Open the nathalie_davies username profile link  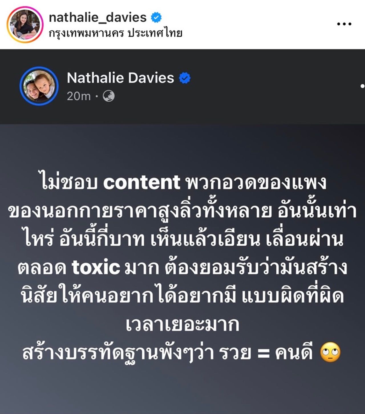click(x=98, y=17)
